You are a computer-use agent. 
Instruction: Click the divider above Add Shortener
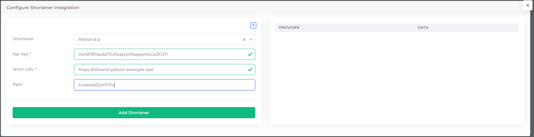coord(134,101)
